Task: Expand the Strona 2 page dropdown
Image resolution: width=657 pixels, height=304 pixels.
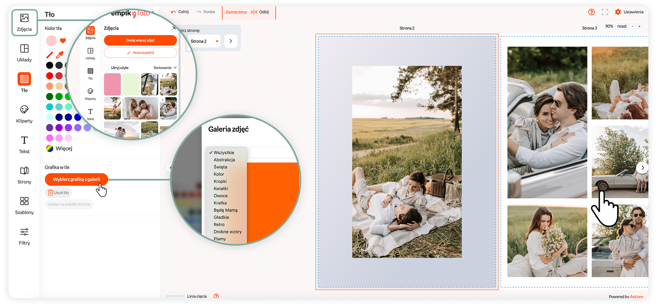Action: point(204,41)
